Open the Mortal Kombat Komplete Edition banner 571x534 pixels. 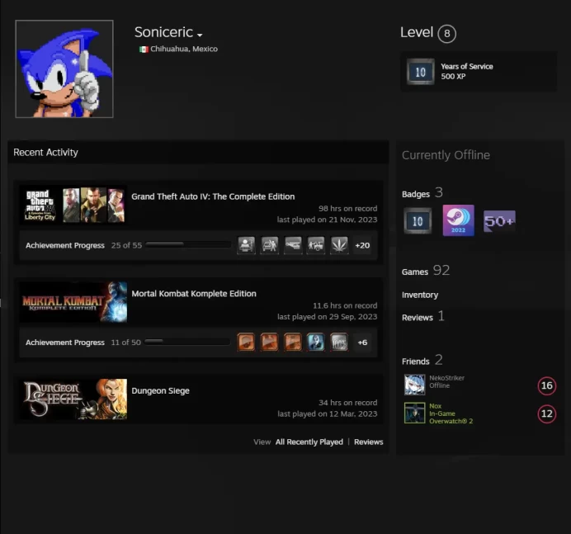click(x=73, y=302)
